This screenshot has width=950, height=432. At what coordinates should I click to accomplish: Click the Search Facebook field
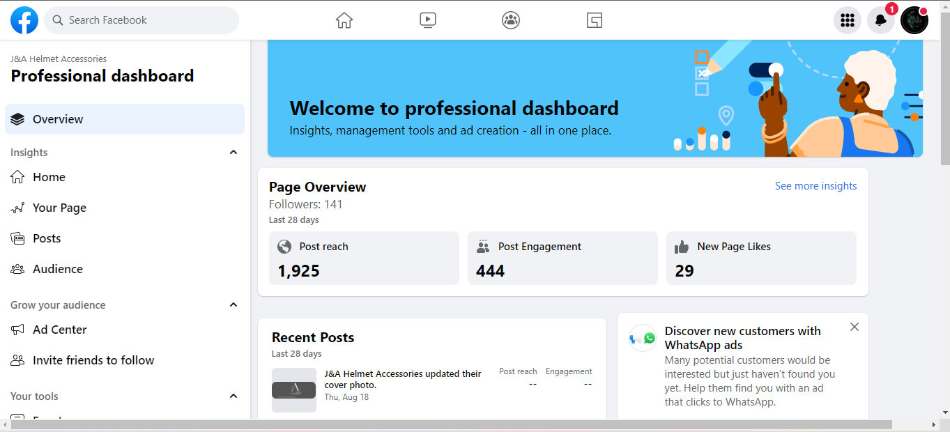[x=141, y=20]
